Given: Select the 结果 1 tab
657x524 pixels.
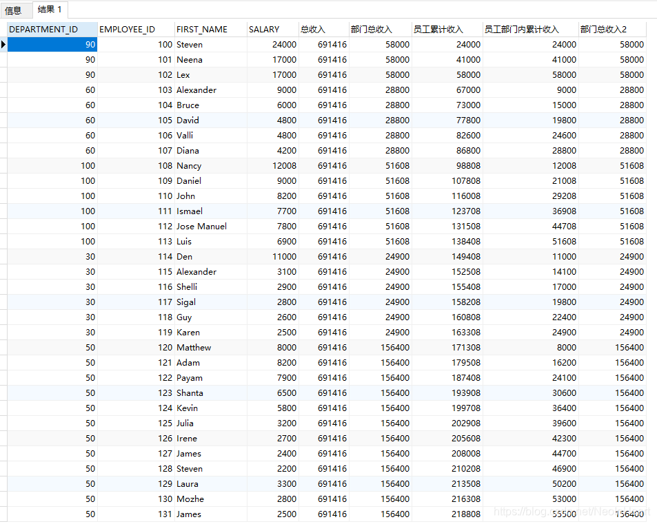Looking at the screenshot, I should pos(50,9).
